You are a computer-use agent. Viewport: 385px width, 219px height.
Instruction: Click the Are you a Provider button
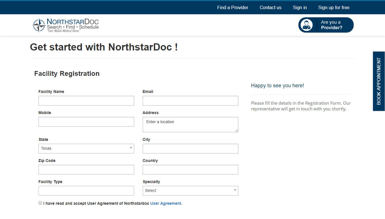tap(326, 25)
